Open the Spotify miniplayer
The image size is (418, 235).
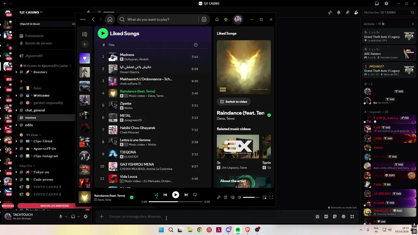point(265,197)
